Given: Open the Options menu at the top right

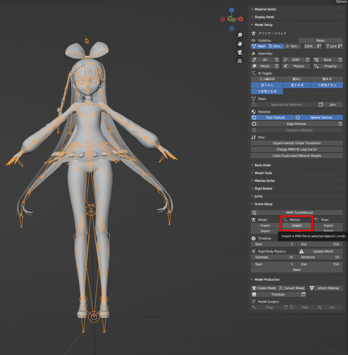Looking at the screenshot, I should [341, 2].
